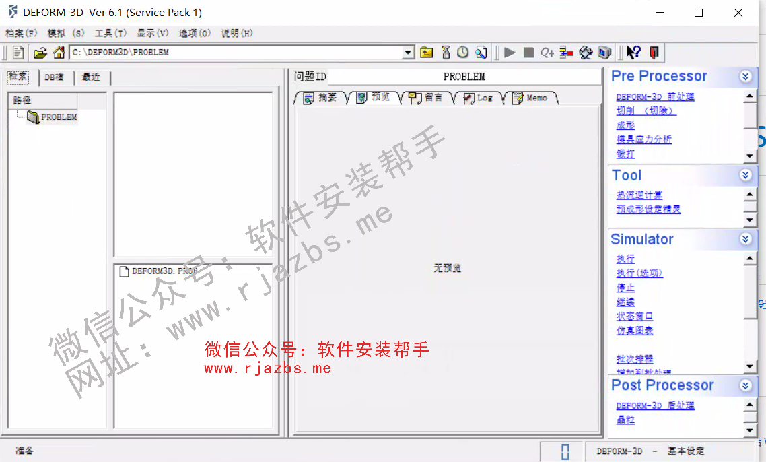Switch to the 检索 tab

pyautogui.click(x=18, y=77)
